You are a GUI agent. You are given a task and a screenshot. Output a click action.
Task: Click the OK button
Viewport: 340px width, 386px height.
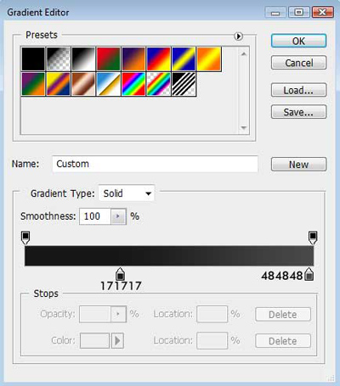click(x=298, y=41)
